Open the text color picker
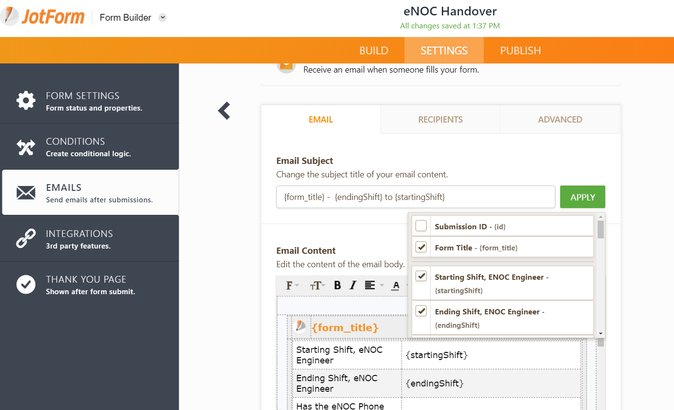The image size is (674, 410). pos(396,286)
